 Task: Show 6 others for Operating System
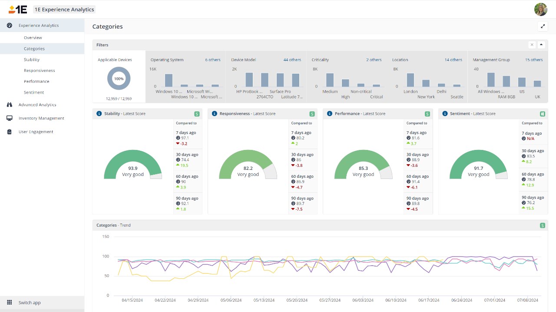213,60
